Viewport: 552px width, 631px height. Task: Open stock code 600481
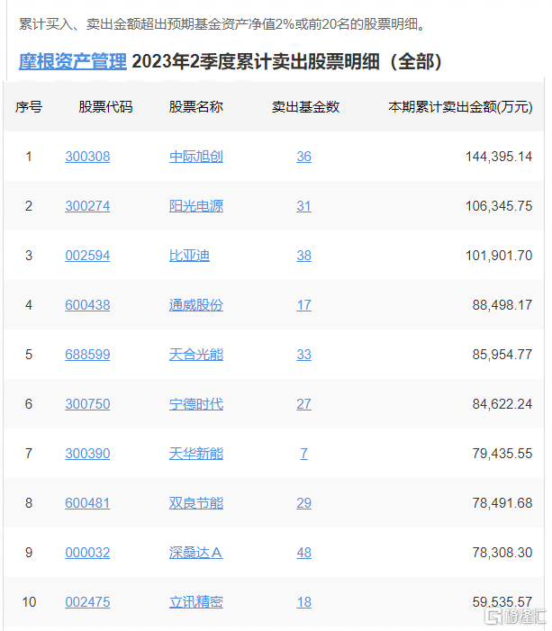pos(87,503)
